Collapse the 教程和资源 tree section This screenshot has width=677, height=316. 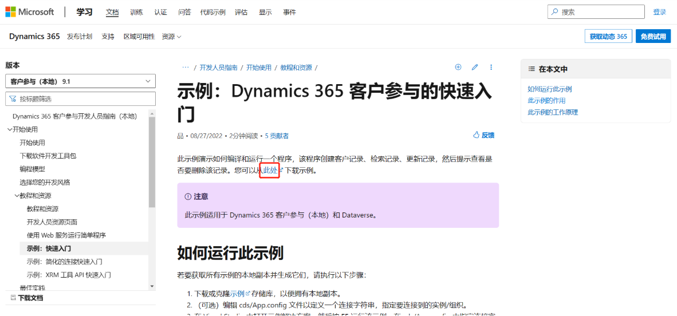(x=17, y=196)
